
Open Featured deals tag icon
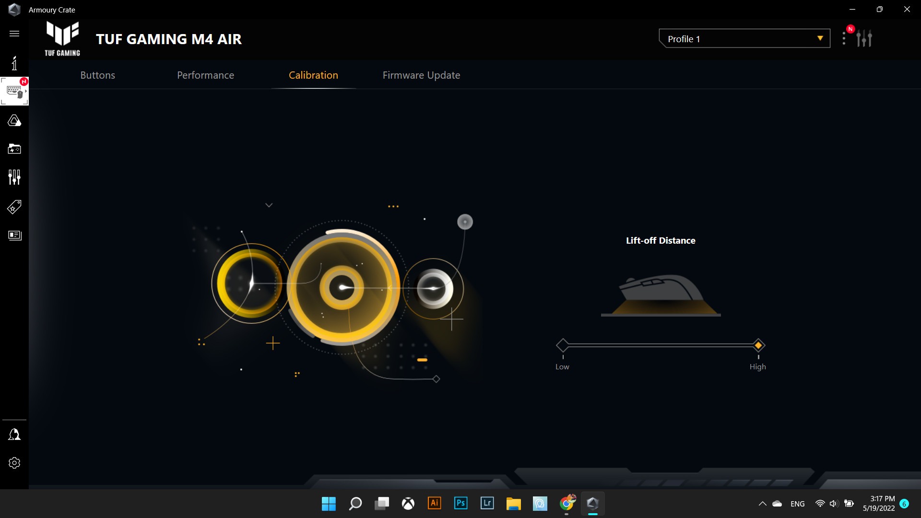tap(14, 207)
